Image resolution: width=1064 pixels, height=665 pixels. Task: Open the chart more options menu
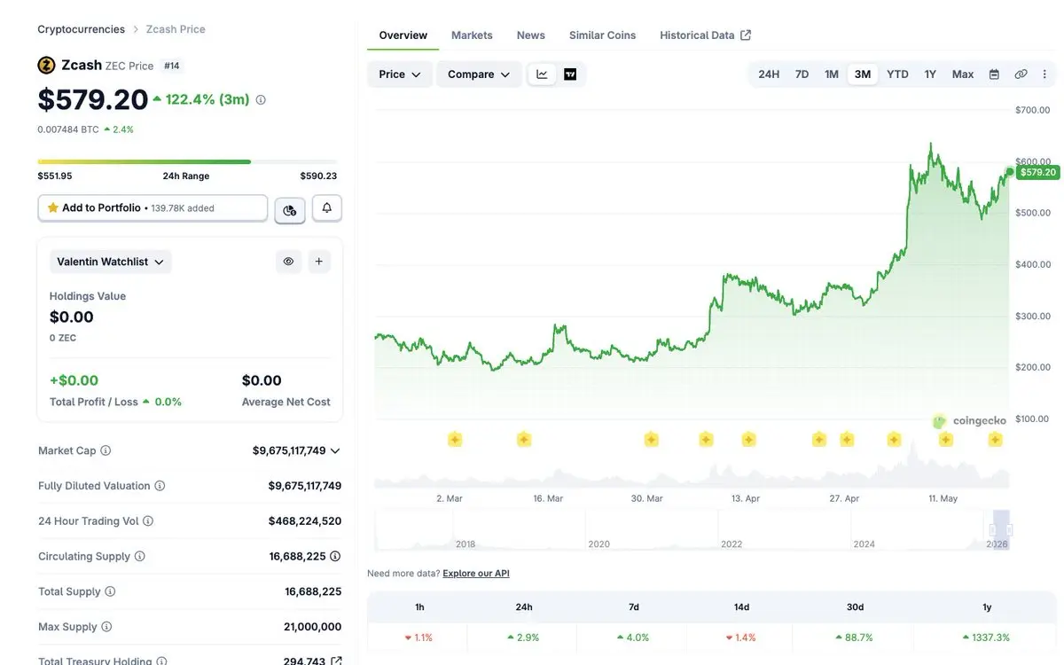[x=1044, y=74]
